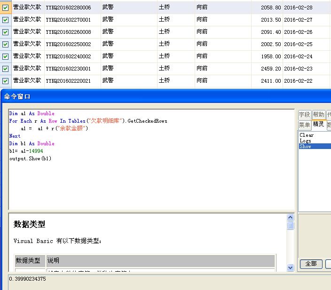Select the highlighted Show list item
The height and width of the screenshot is (290, 331).
(305, 146)
